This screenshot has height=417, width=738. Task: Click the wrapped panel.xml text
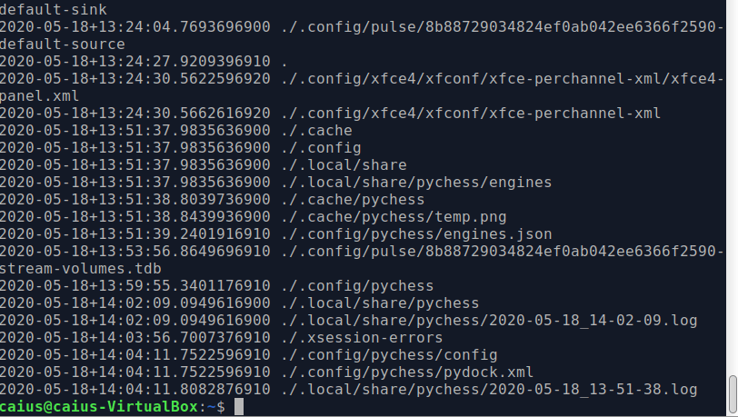[x=39, y=95]
